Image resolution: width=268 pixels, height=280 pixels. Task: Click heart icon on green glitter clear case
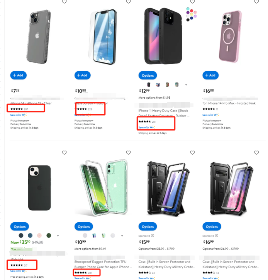coord(129,153)
